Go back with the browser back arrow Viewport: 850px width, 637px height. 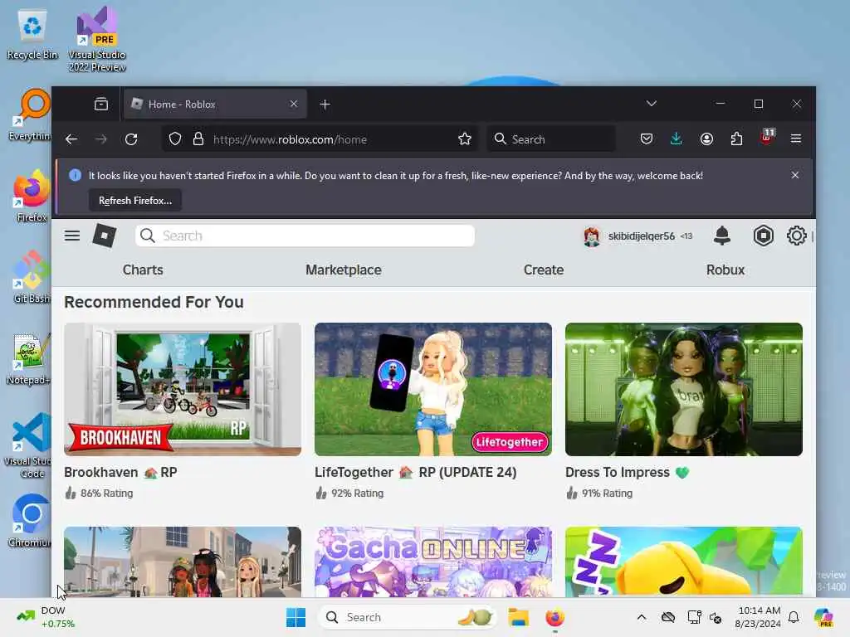[71, 139]
